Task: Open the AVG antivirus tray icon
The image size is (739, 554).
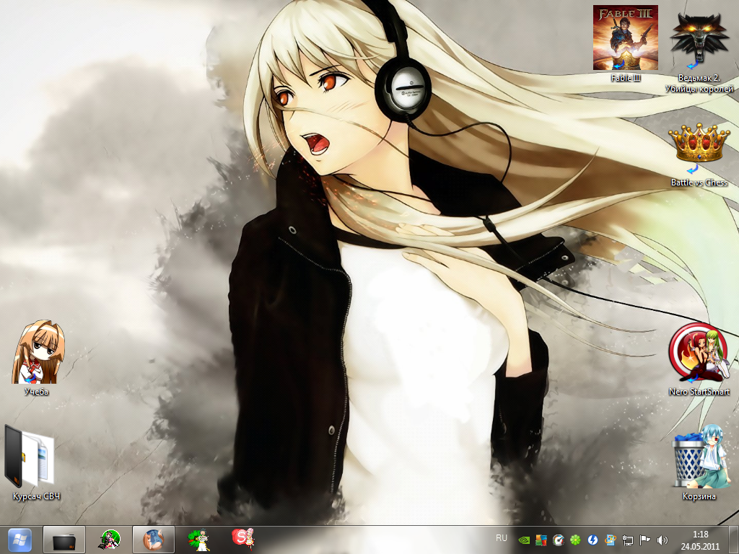Action: pyautogui.click(x=541, y=540)
